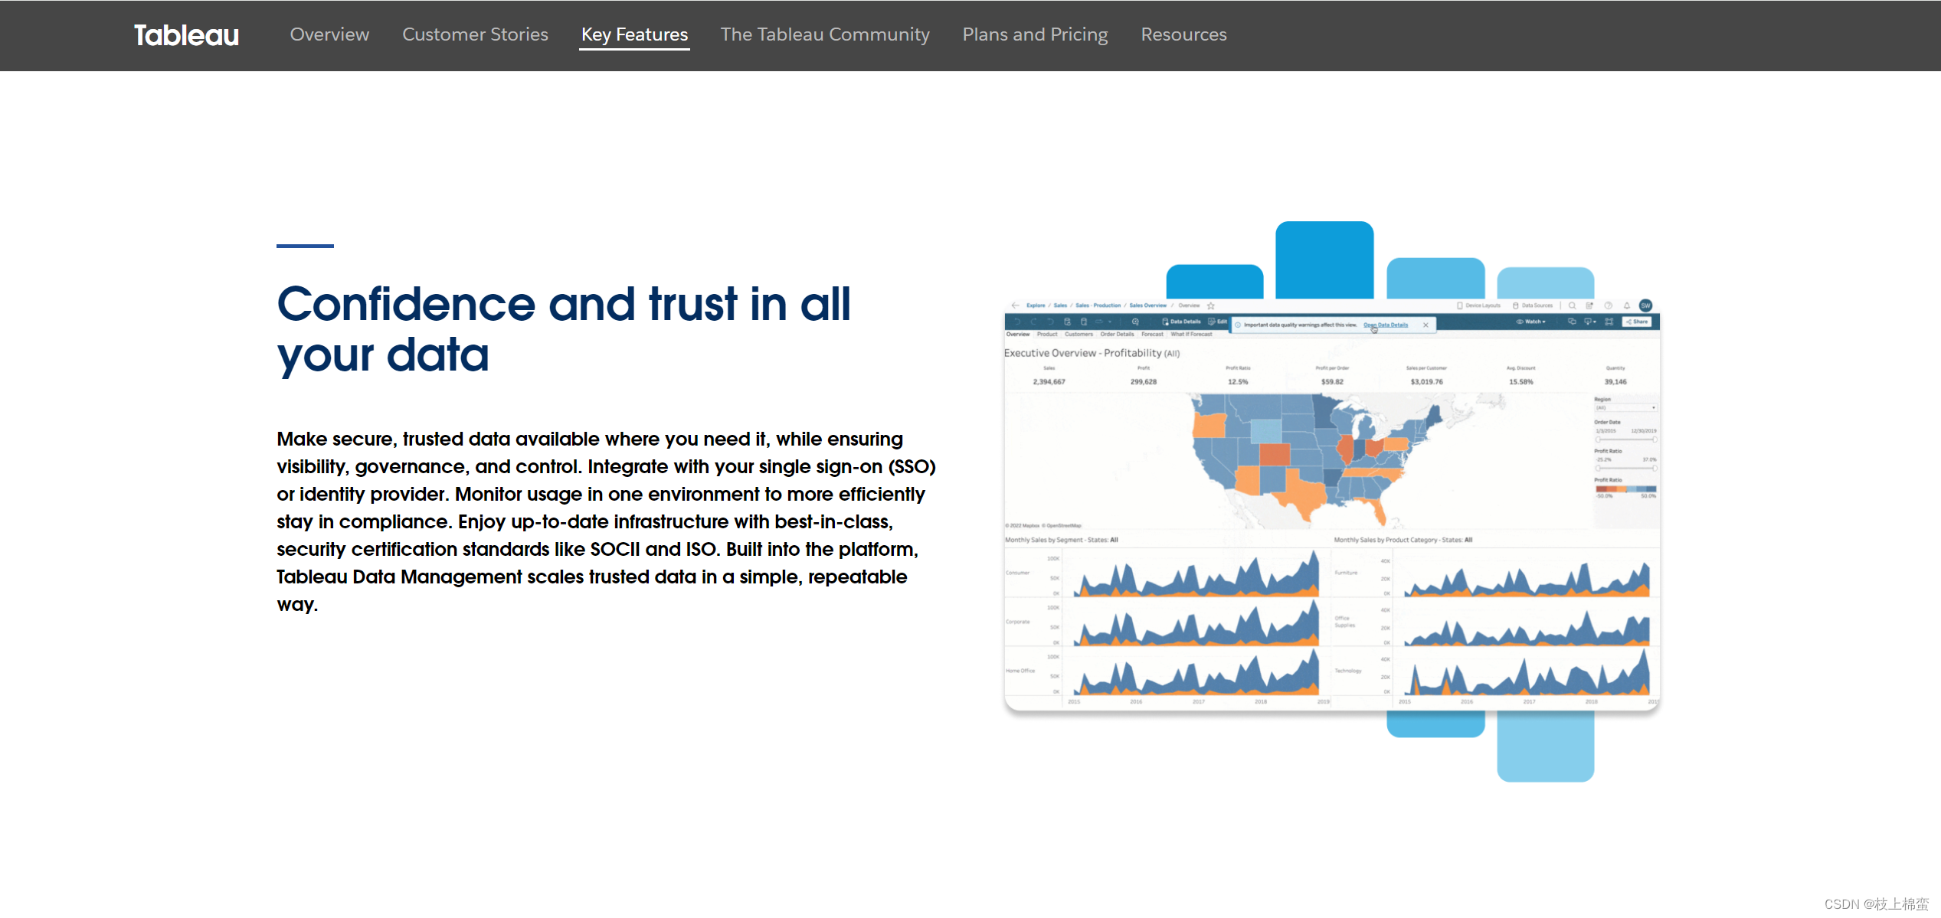Image resolution: width=1941 pixels, height=918 pixels.
Task: Click the full screen icon beside Share
Action: tap(1609, 322)
